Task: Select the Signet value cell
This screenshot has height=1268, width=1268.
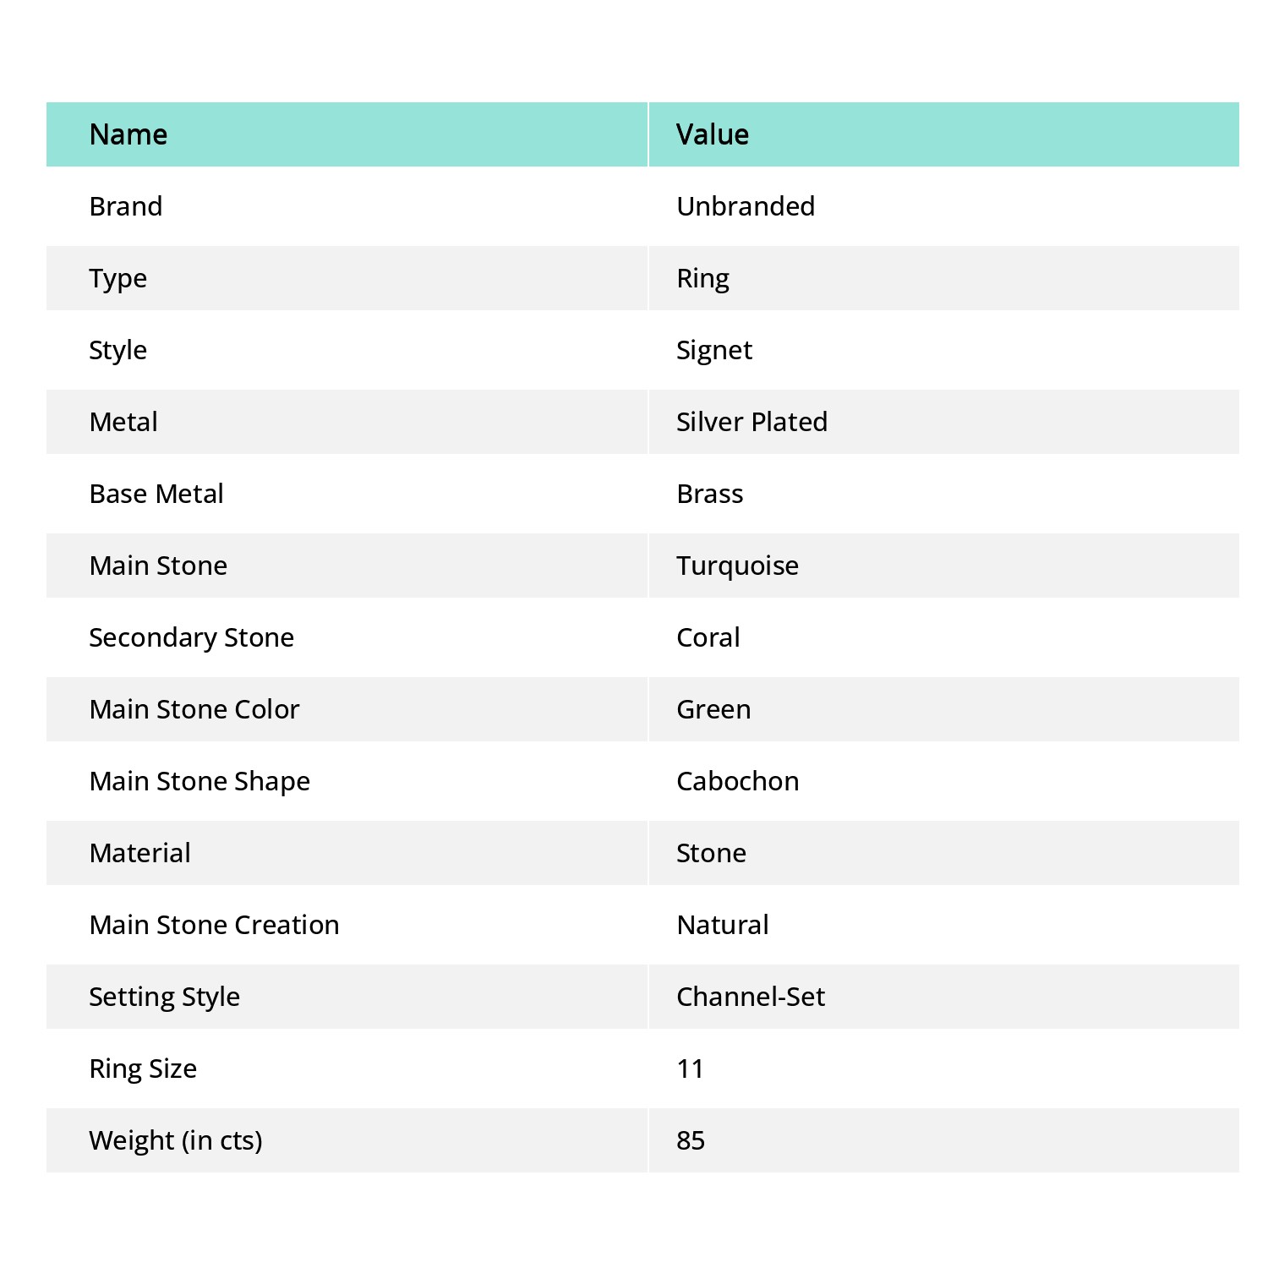Action: click(x=714, y=350)
